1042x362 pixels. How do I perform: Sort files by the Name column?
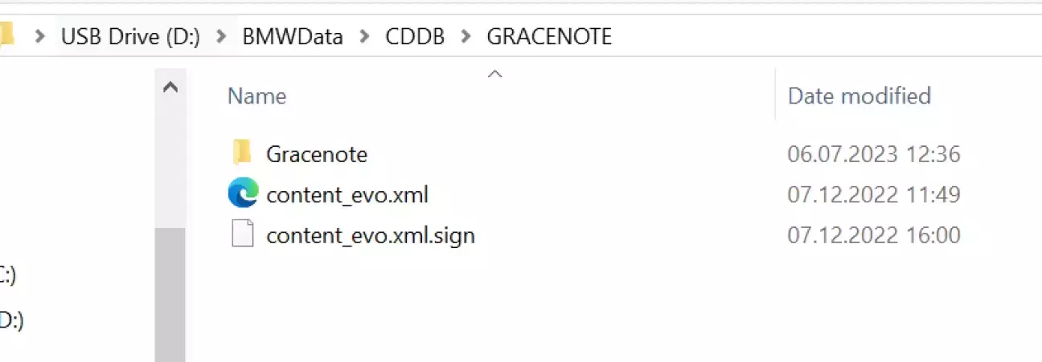[x=257, y=96]
